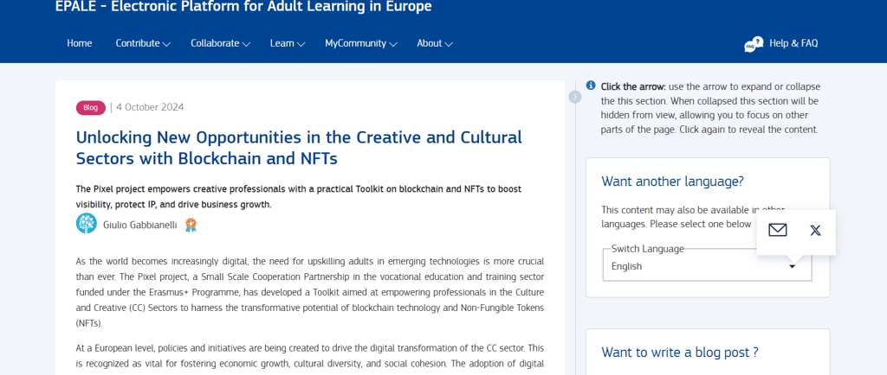Share the post on X icon

815,230
